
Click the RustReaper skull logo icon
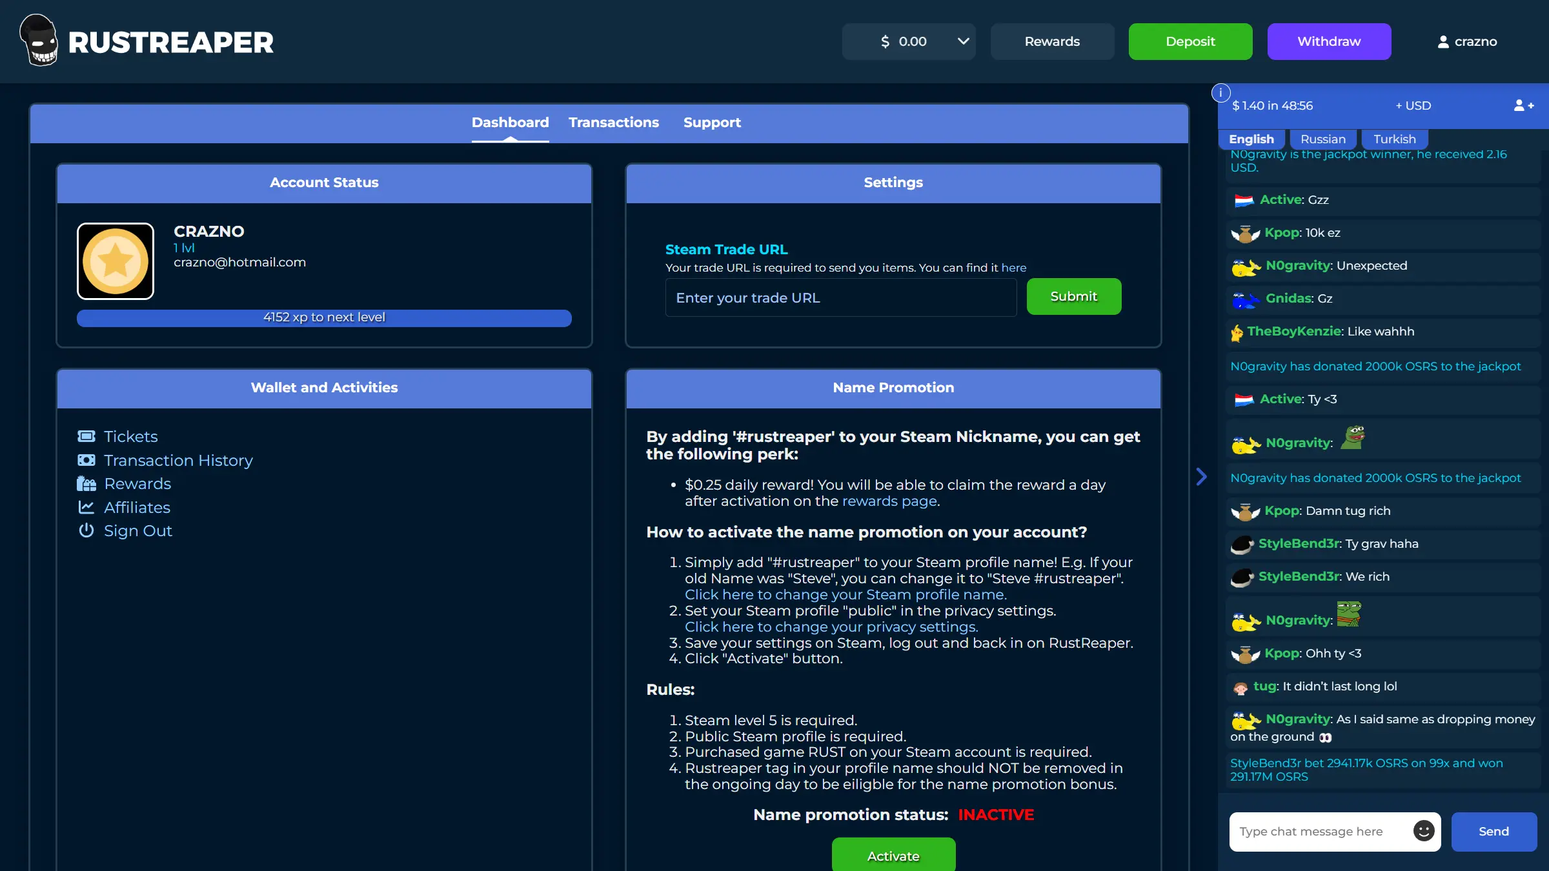[x=39, y=41]
